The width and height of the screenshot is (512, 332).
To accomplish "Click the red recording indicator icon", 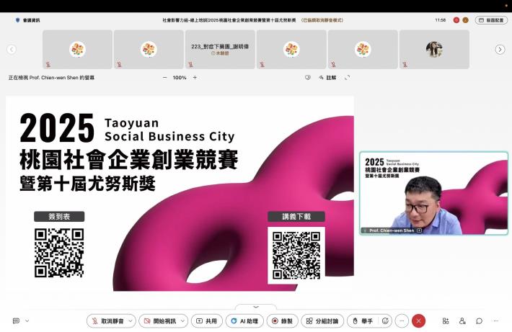I will 456,20.
